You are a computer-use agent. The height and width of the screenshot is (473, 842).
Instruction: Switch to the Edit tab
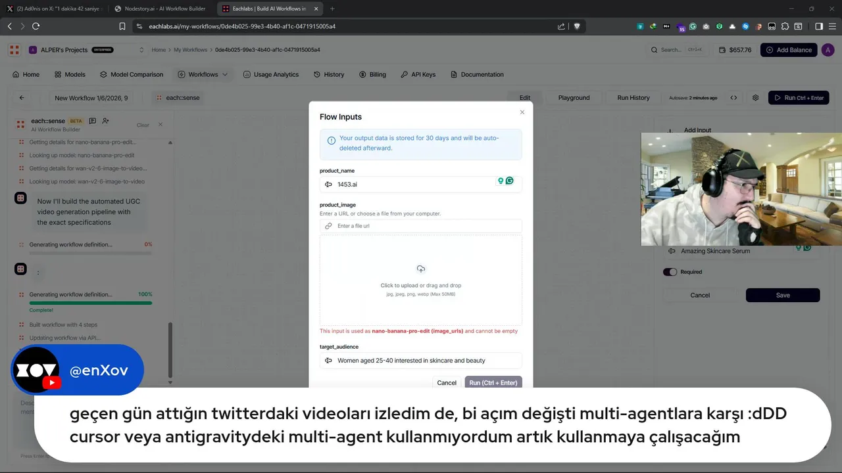tap(525, 98)
